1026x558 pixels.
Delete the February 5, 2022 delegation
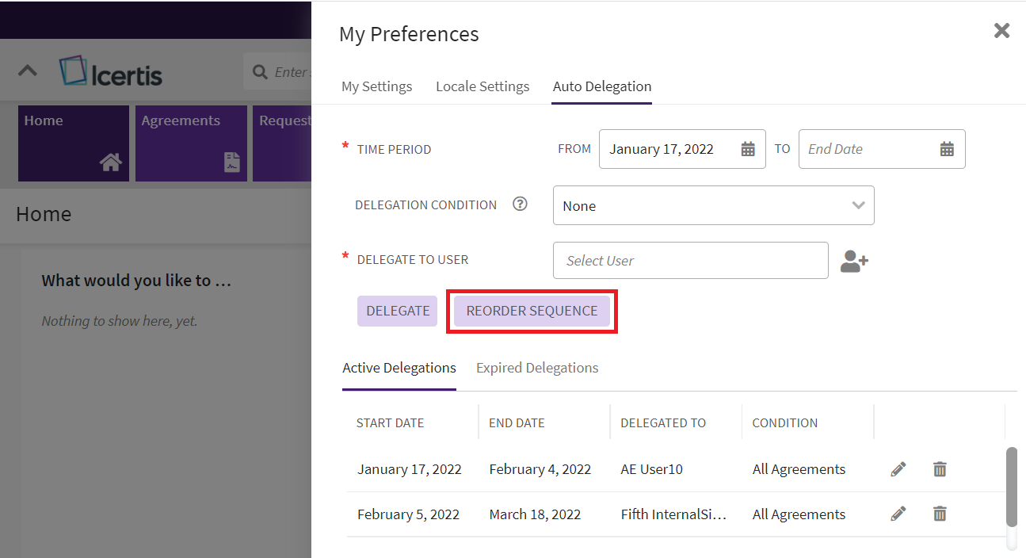(940, 514)
